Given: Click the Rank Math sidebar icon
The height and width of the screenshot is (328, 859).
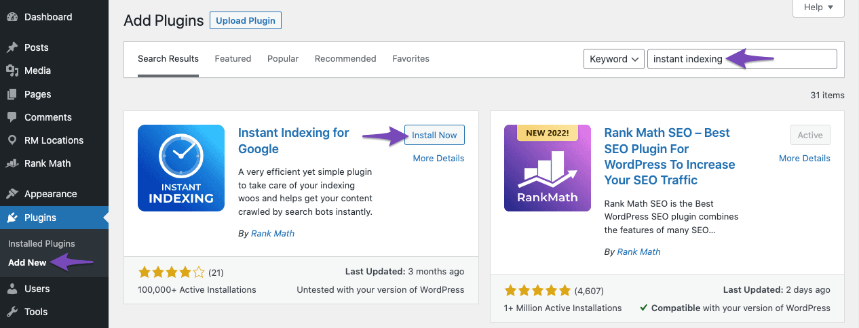Looking at the screenshot, I should coord(12,163).
